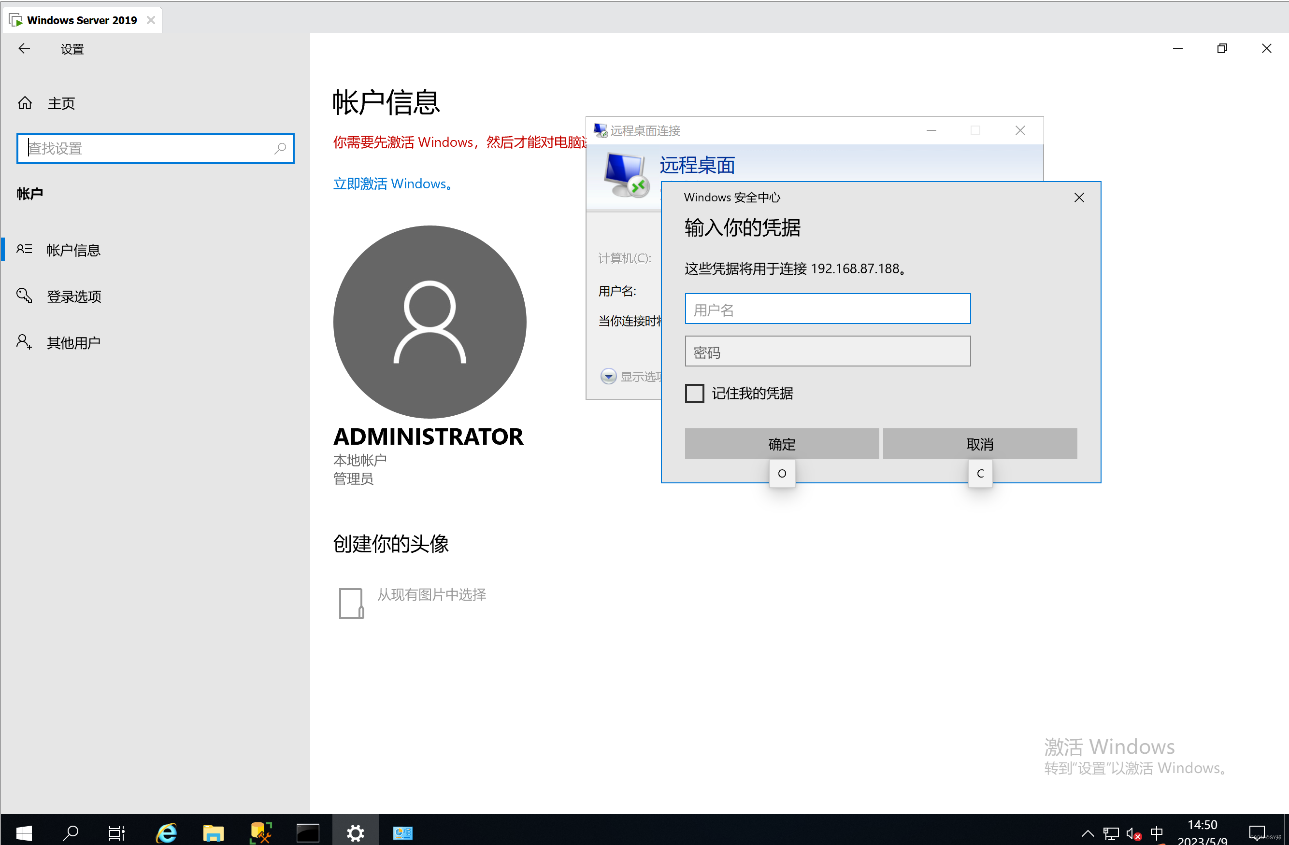Select 其他用户 in sidebar
This screenshot has width=1289, height=845.
tap(73, 343)
